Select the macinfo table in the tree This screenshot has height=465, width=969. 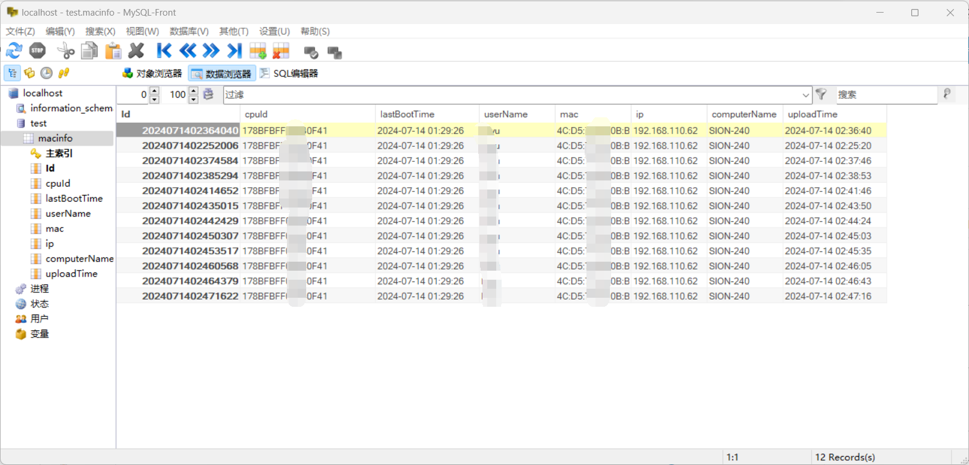55,138
